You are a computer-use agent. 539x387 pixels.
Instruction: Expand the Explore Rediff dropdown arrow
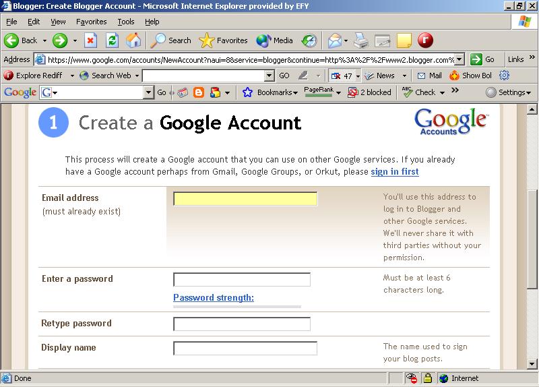point(72,76)
